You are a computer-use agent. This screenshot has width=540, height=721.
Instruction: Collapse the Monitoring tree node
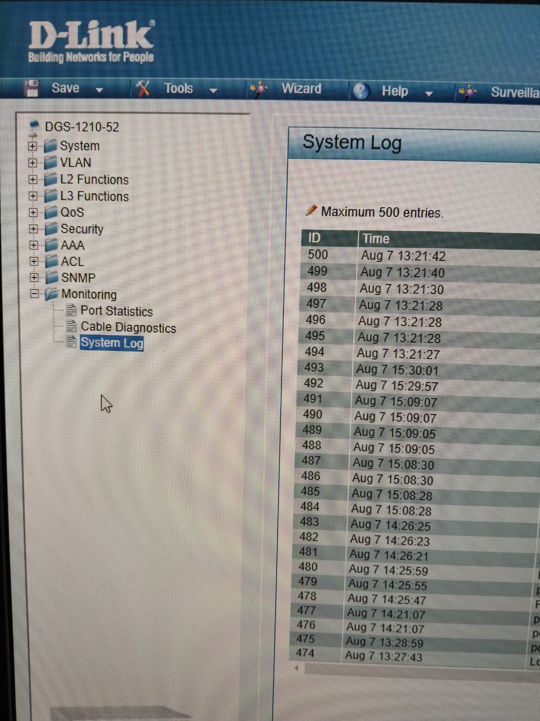[35, 294]
